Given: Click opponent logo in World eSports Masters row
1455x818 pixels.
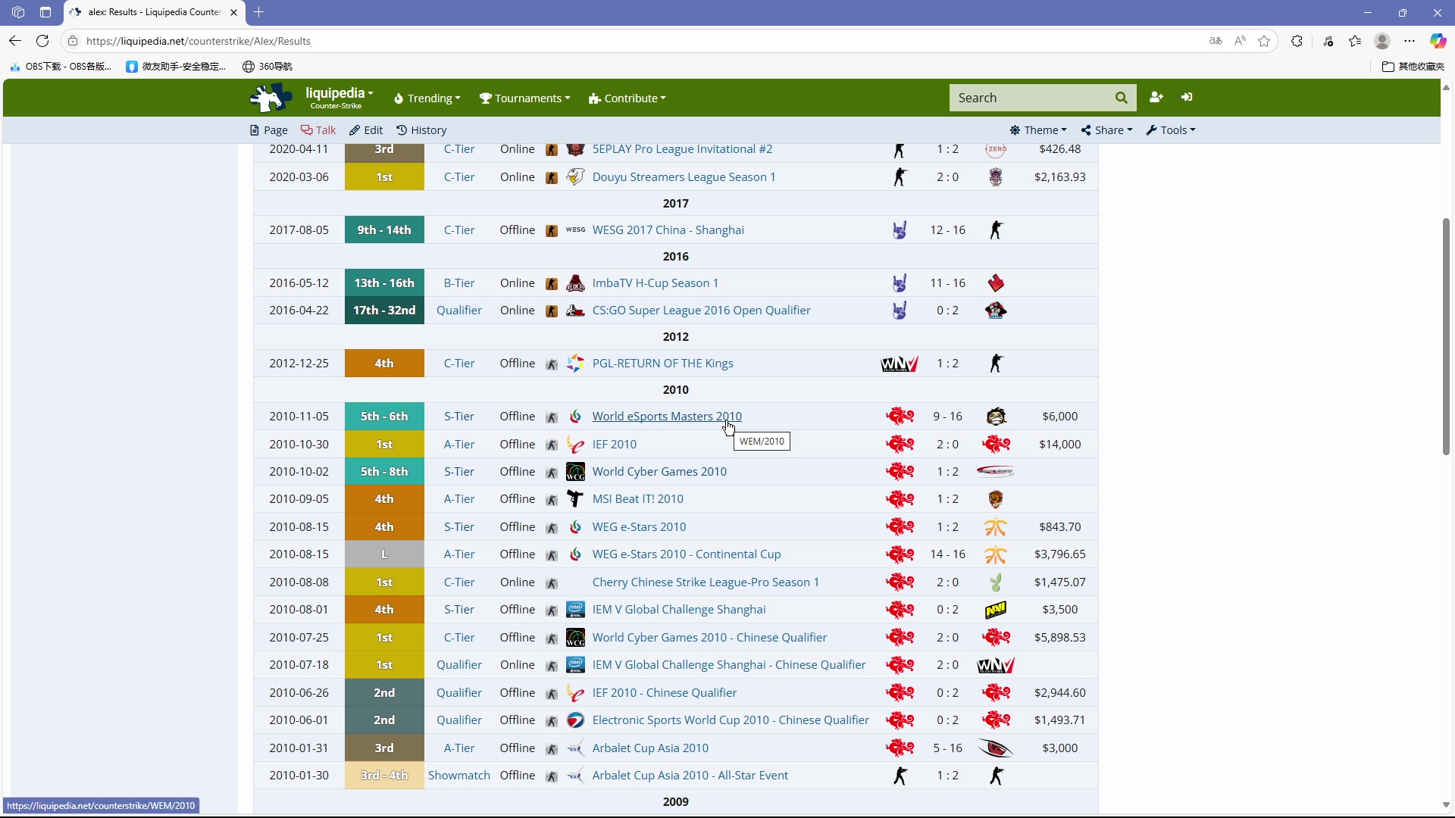Looking at the screenshot, I should (996, 417).
